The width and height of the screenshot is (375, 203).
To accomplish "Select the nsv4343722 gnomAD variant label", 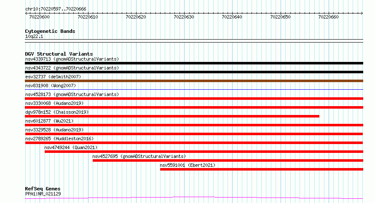I will pyautogui.click(x=72, y=68).
